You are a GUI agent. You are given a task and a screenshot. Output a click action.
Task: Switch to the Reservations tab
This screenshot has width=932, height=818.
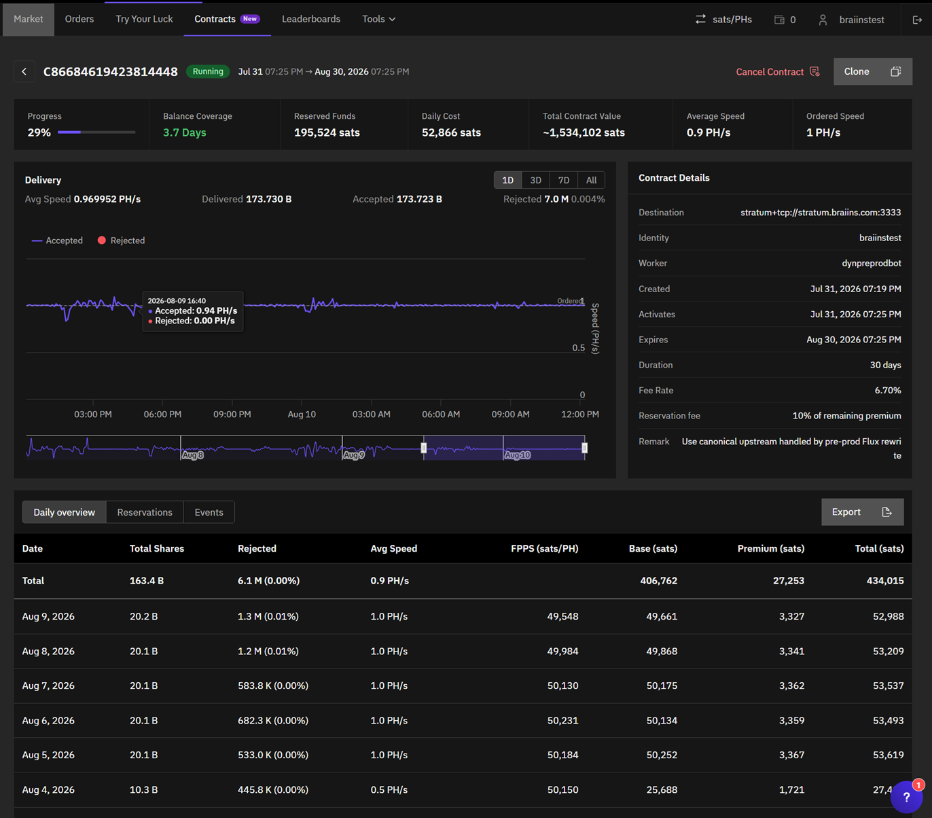(145, 512)
